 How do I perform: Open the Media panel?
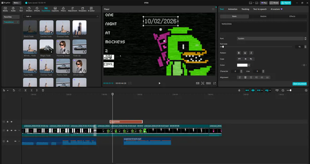(5, 9)
